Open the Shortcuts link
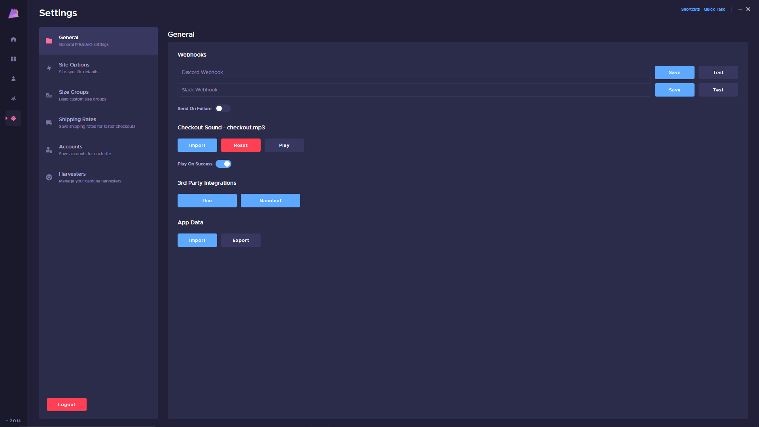759x427 pixels. click(x=690, y=9)
